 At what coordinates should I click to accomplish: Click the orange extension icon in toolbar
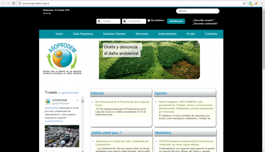point(256,3)
